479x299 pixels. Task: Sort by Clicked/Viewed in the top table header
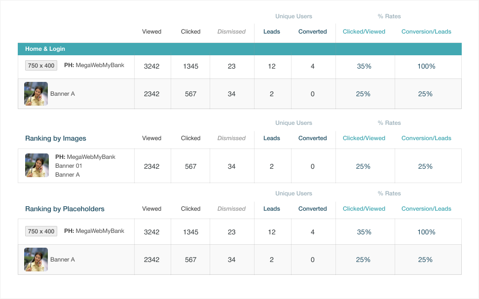click(x=364, y=32)
